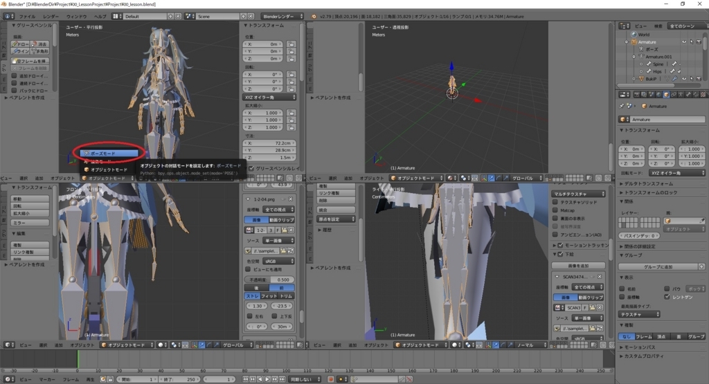Open the テクスチャ draw type dropdown
The height and width of the screenshot is (384, 709).
click(639, 314)
